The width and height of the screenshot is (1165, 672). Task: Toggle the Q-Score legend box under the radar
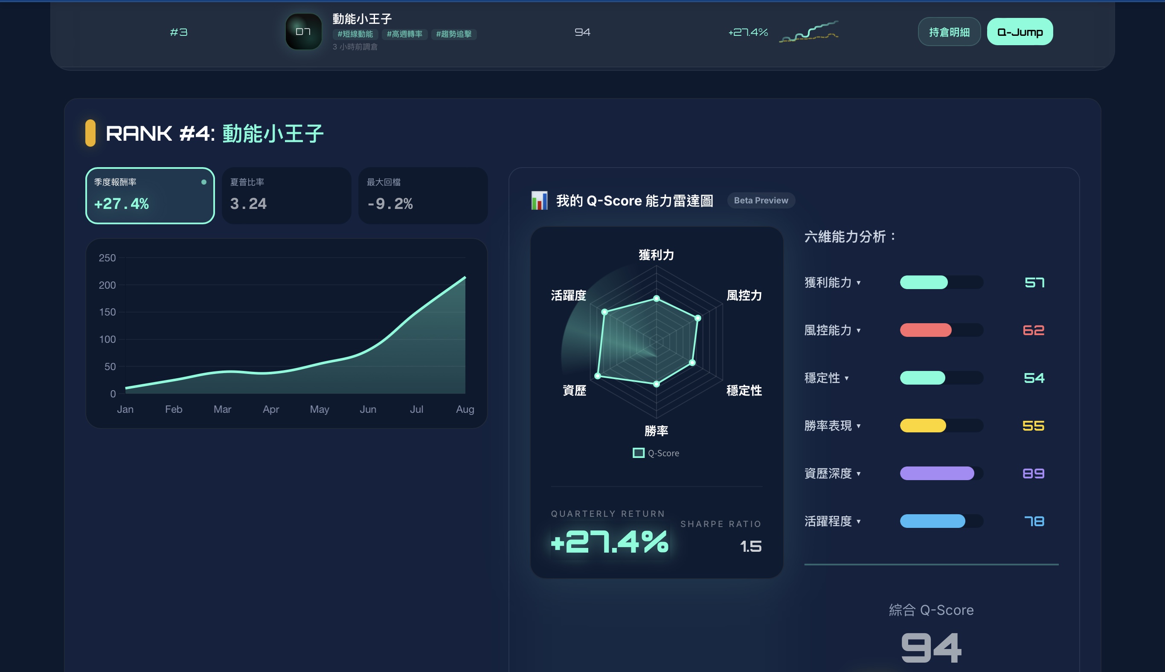pos(638,453)
